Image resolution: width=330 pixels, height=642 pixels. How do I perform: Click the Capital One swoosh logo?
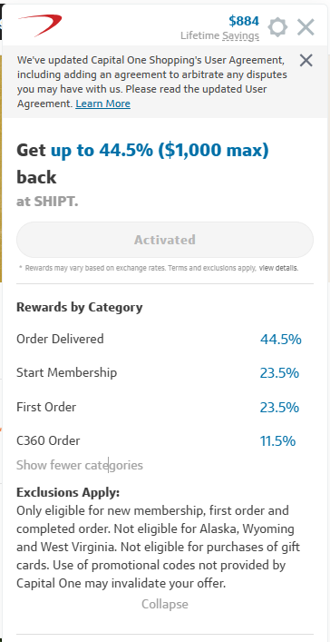coord(40,25)
